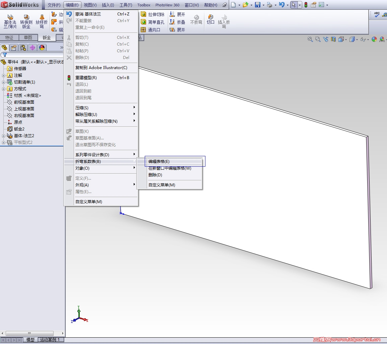Click the Print icon in top toolbar
Screen dimensions: 387x344
[x=269, y=5]
